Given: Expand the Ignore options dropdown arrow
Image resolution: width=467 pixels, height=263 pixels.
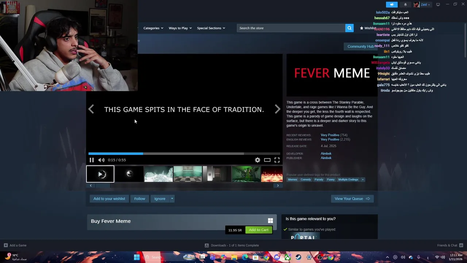Looking at the screenshot, I should [172, 199].
